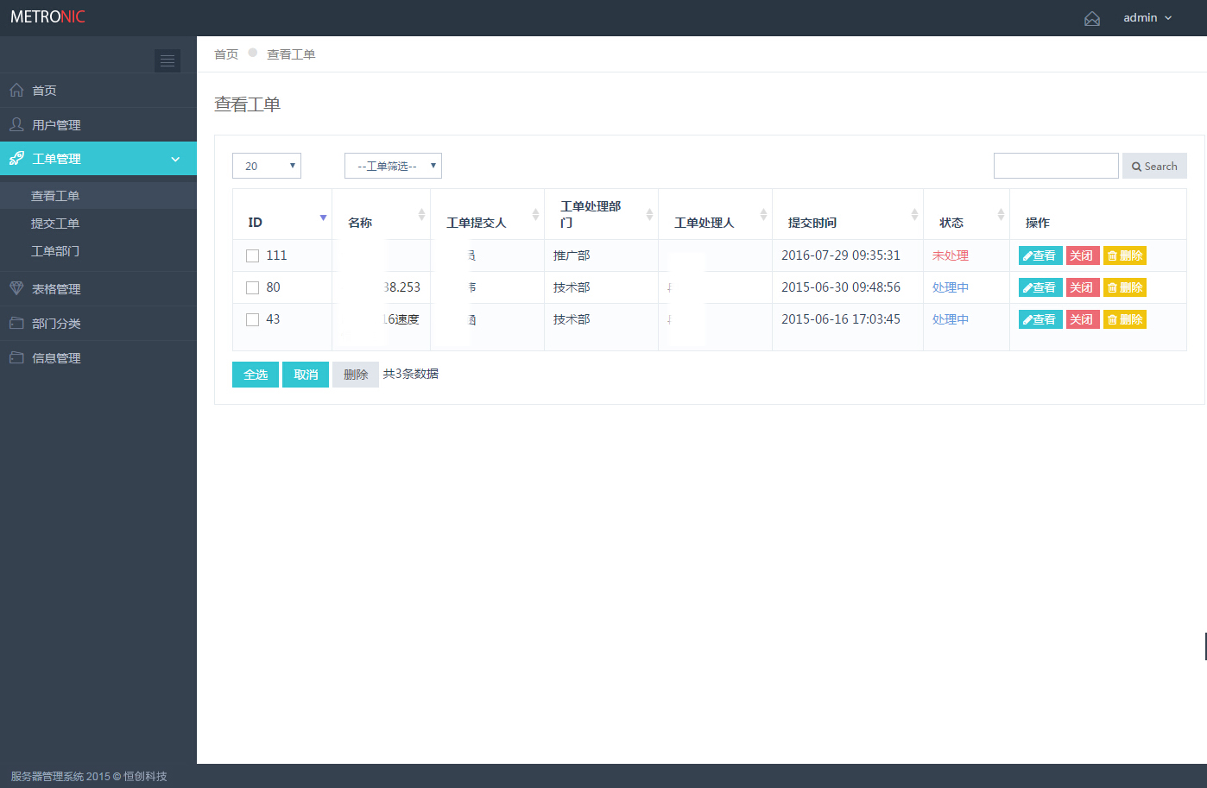Click 关闭 button for ticket 111
This screenshot has height=788, width=1207.
(x=1083, y=255)
